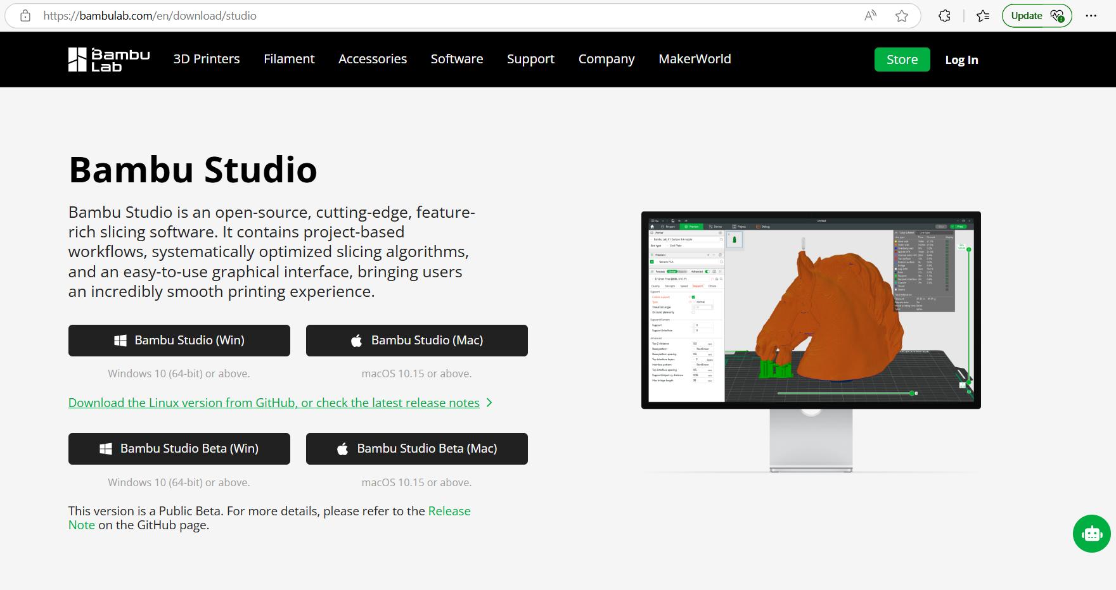This screenshot has width=1116, height=590.
Task: Click the green Store button
Action: (902, 60)
